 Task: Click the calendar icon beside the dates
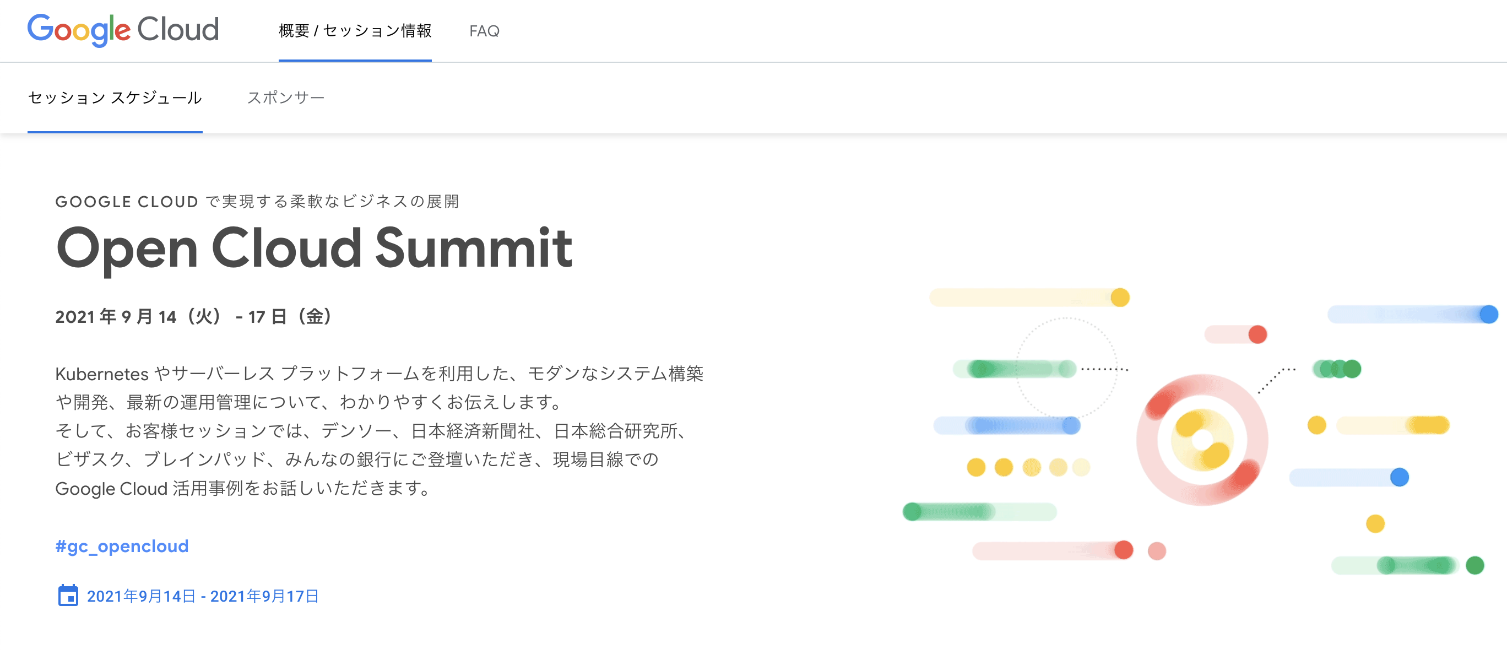pyautogui.click(x=68, y=596)
